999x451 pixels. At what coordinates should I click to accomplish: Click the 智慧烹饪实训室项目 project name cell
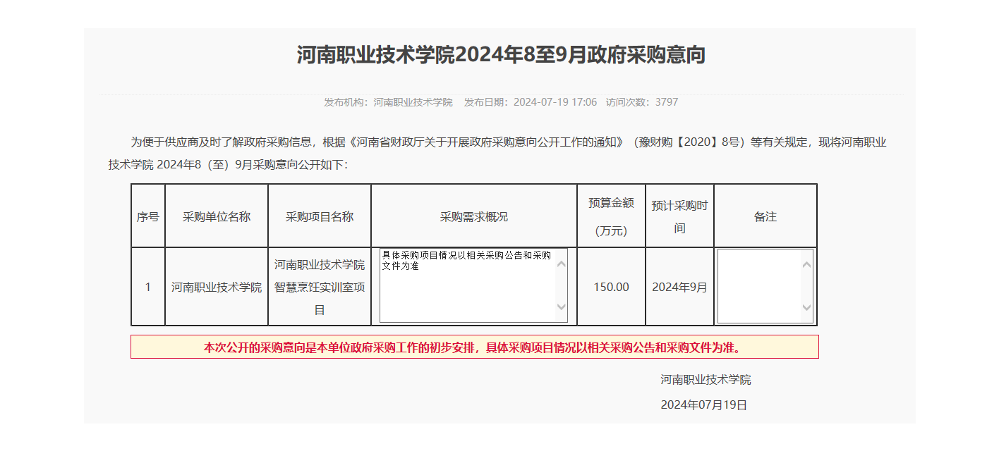coord(320,287)
